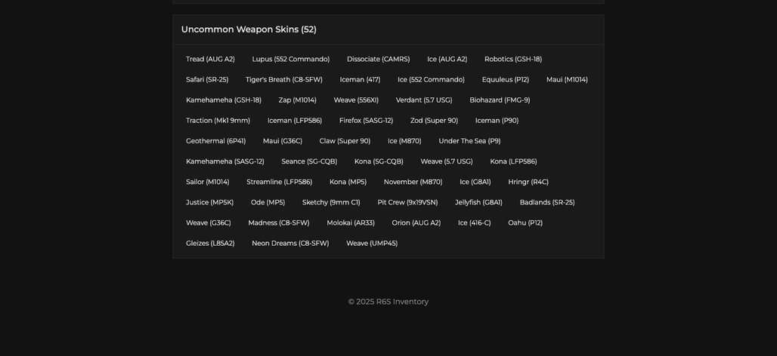Image resolution: width=777 pixels, height=356 pixels.
Task: Select Ice (416-C) skin
Action: [474, 223]
